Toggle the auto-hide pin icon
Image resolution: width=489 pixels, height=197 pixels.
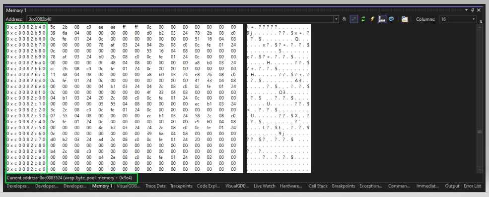click(x=473, y=10)
